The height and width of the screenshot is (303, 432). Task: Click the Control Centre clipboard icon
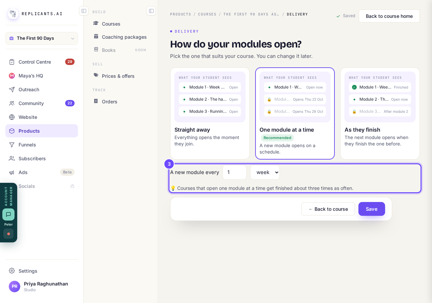pos(12,62)
